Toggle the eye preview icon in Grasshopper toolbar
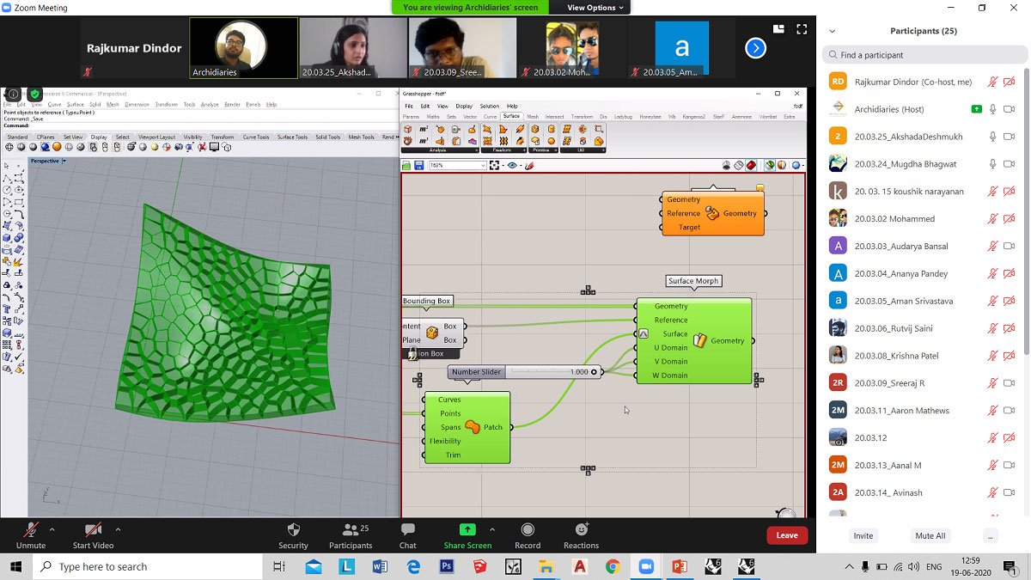The height and width of the screenshot is (580, 1031). [x=512, y=165]
